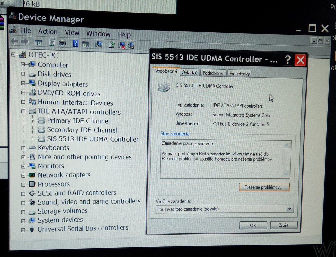Toggle the action pane icon
This screenshot has height=257, width=336.
pos(86,44)
